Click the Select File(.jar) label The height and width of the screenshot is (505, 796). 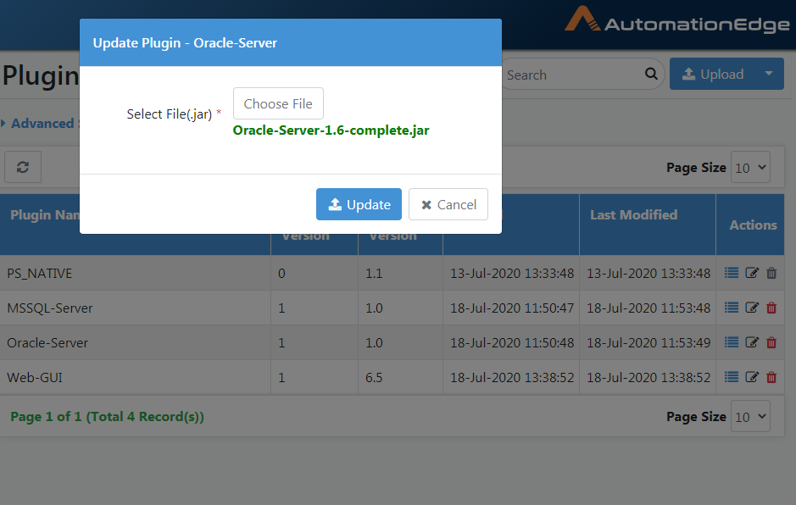(169, 114)
